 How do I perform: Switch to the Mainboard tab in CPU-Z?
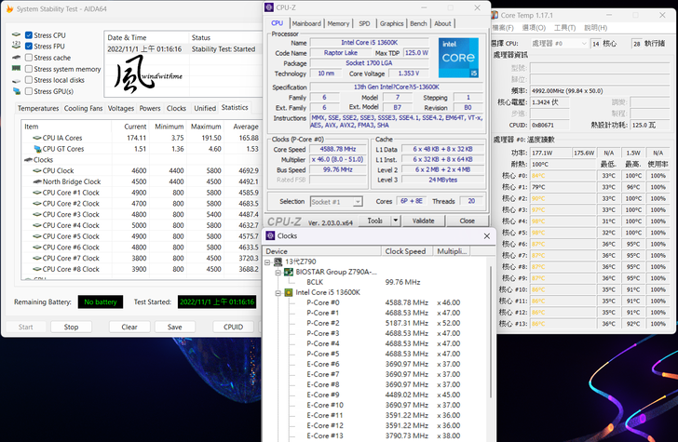[306, 23]
